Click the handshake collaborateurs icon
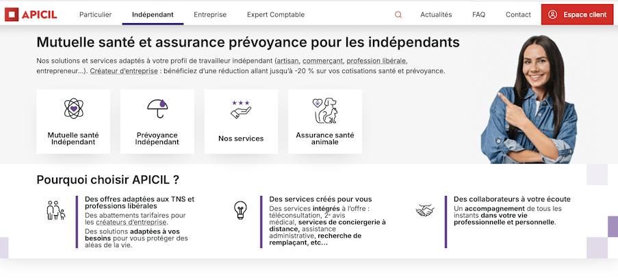 (425, 210)
